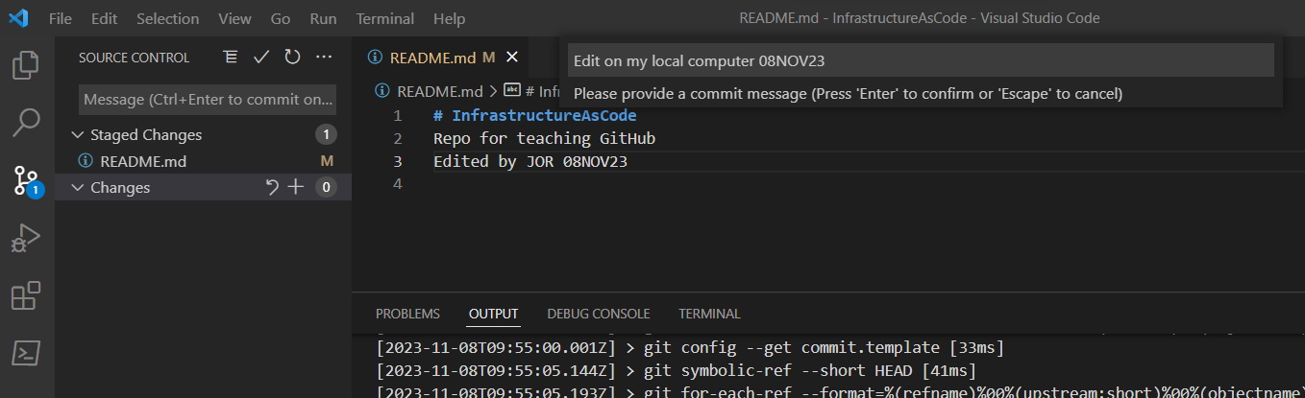Stage all changes with the plus icon
Screen dimensions: 1305x398
tap(296, 187)
